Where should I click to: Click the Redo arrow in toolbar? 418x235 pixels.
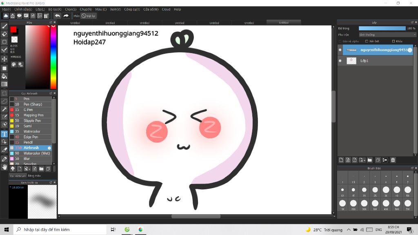[66, 16]
